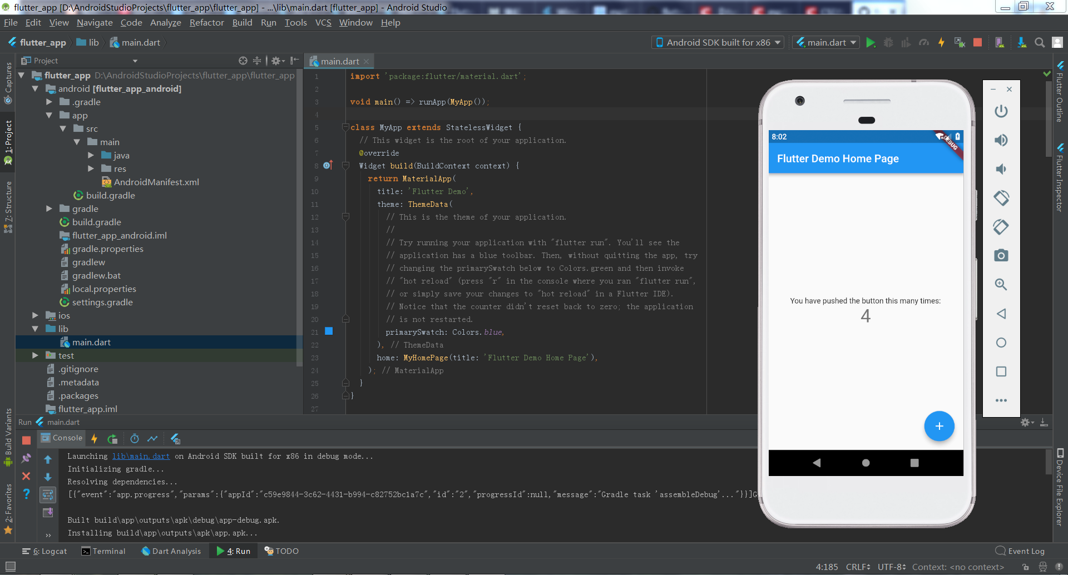Click the Search Everywhere magnifier icon
The height and width of the screenshot is (575, 1068).
tap(1039, 43)
